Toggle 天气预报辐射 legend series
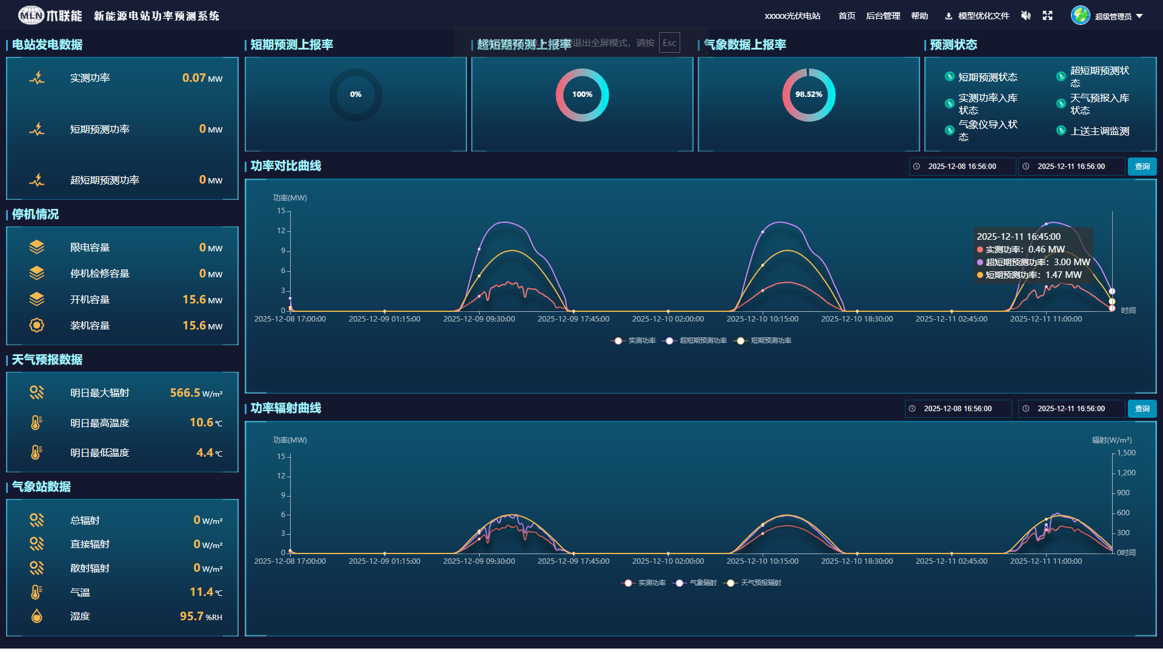This screenshot has height=654, width=1163. [x=753, y=583]
